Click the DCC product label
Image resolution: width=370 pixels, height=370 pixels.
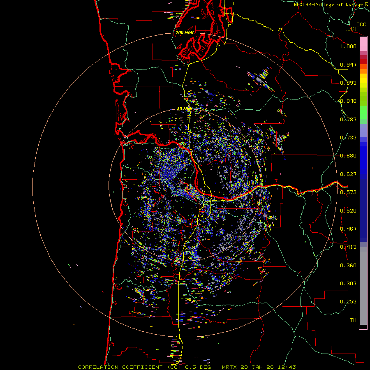click(361, 24)
